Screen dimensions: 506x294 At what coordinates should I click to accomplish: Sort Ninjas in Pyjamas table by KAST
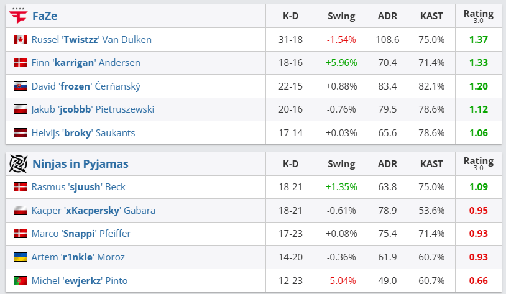tap(431, 164)
